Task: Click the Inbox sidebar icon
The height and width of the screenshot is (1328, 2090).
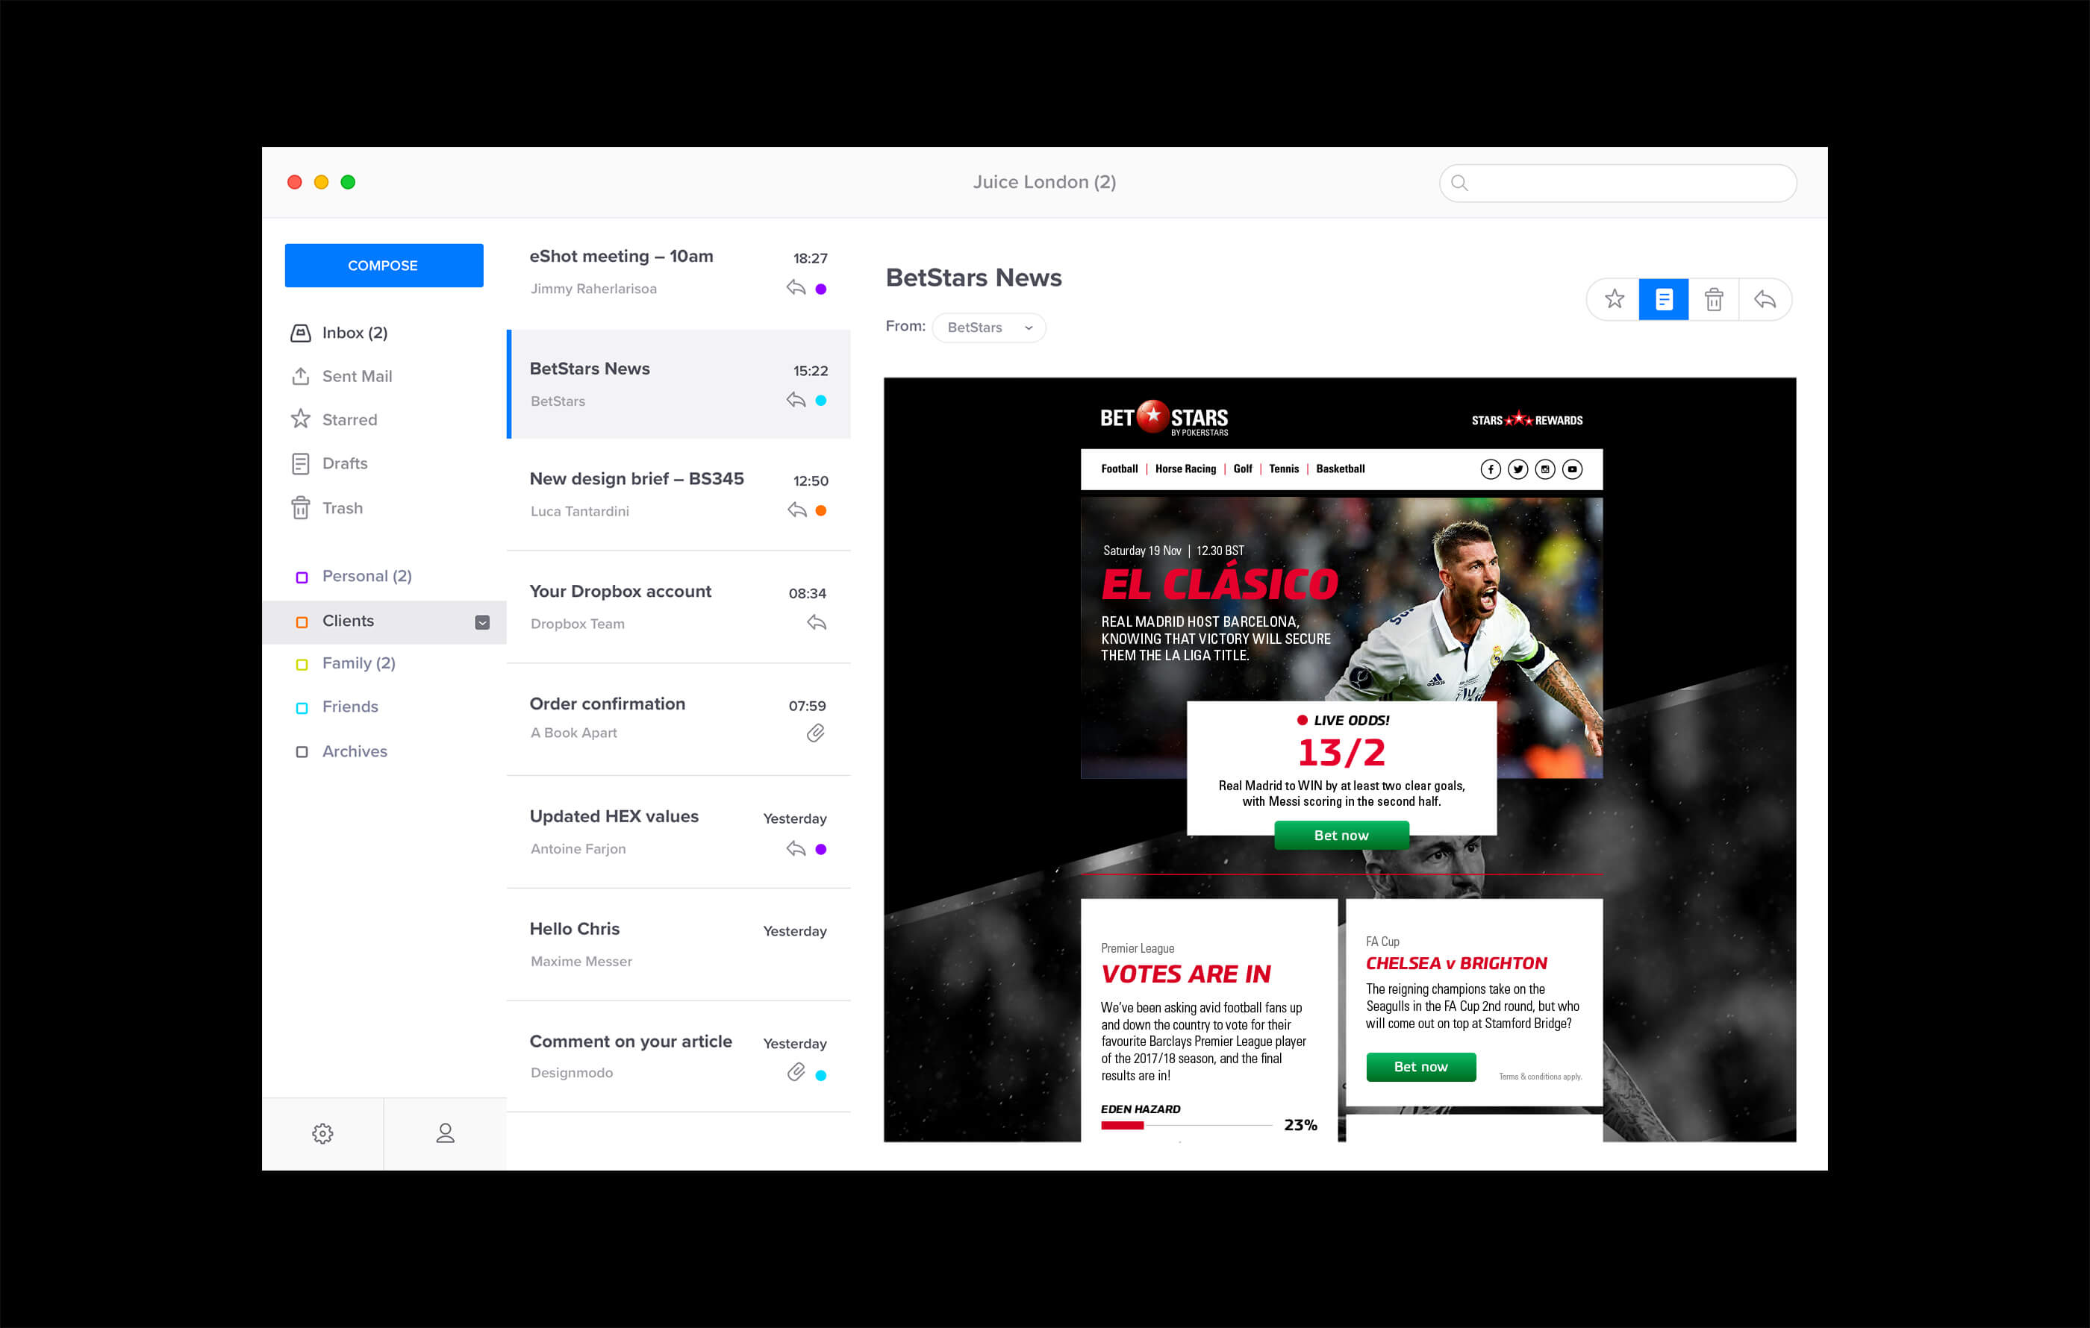Action: pyautogui.click(x=300, y=332)
